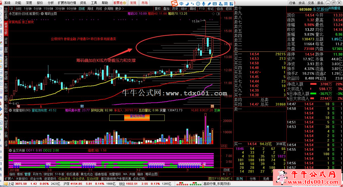
Task: Expand the 更多 periods list
Action: point(120,8)
